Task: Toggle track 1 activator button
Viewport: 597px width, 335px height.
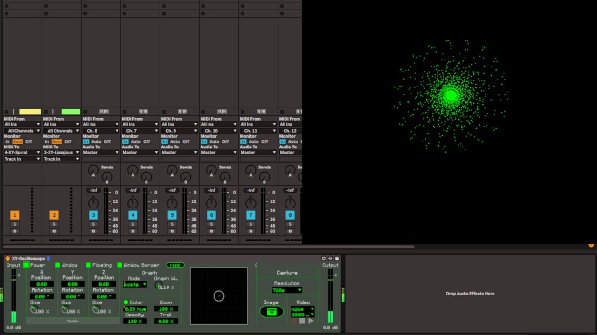Action: point(14,215)
